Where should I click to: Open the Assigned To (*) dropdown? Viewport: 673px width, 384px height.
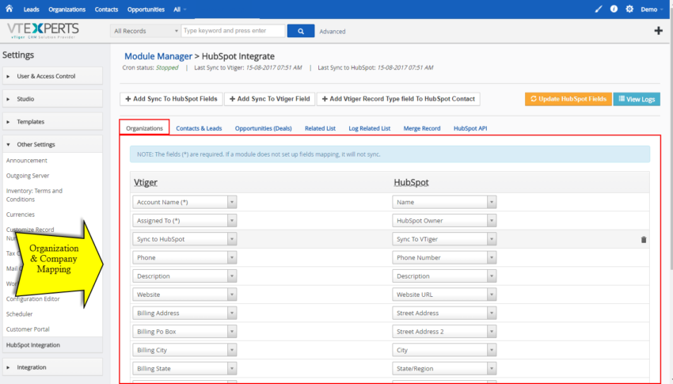[184, 221]
